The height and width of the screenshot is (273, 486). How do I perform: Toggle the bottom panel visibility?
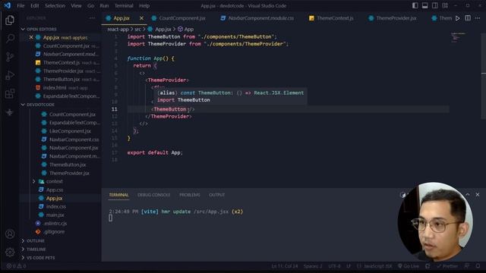425,5
